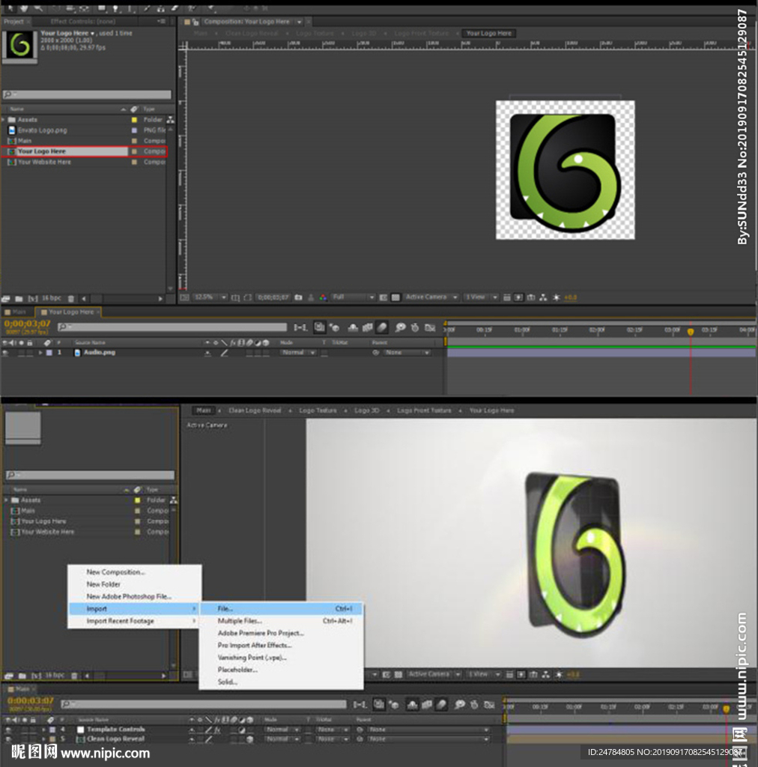Click Interpret Footage icon in upper Project panel
This screenshot has width=758, height=767.
[6, 298]
